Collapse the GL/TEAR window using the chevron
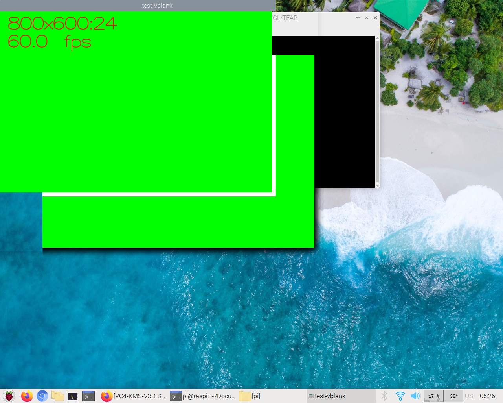The height and width of the screenshot is (403, 503). pyautogui.click(x=357, y=18)
